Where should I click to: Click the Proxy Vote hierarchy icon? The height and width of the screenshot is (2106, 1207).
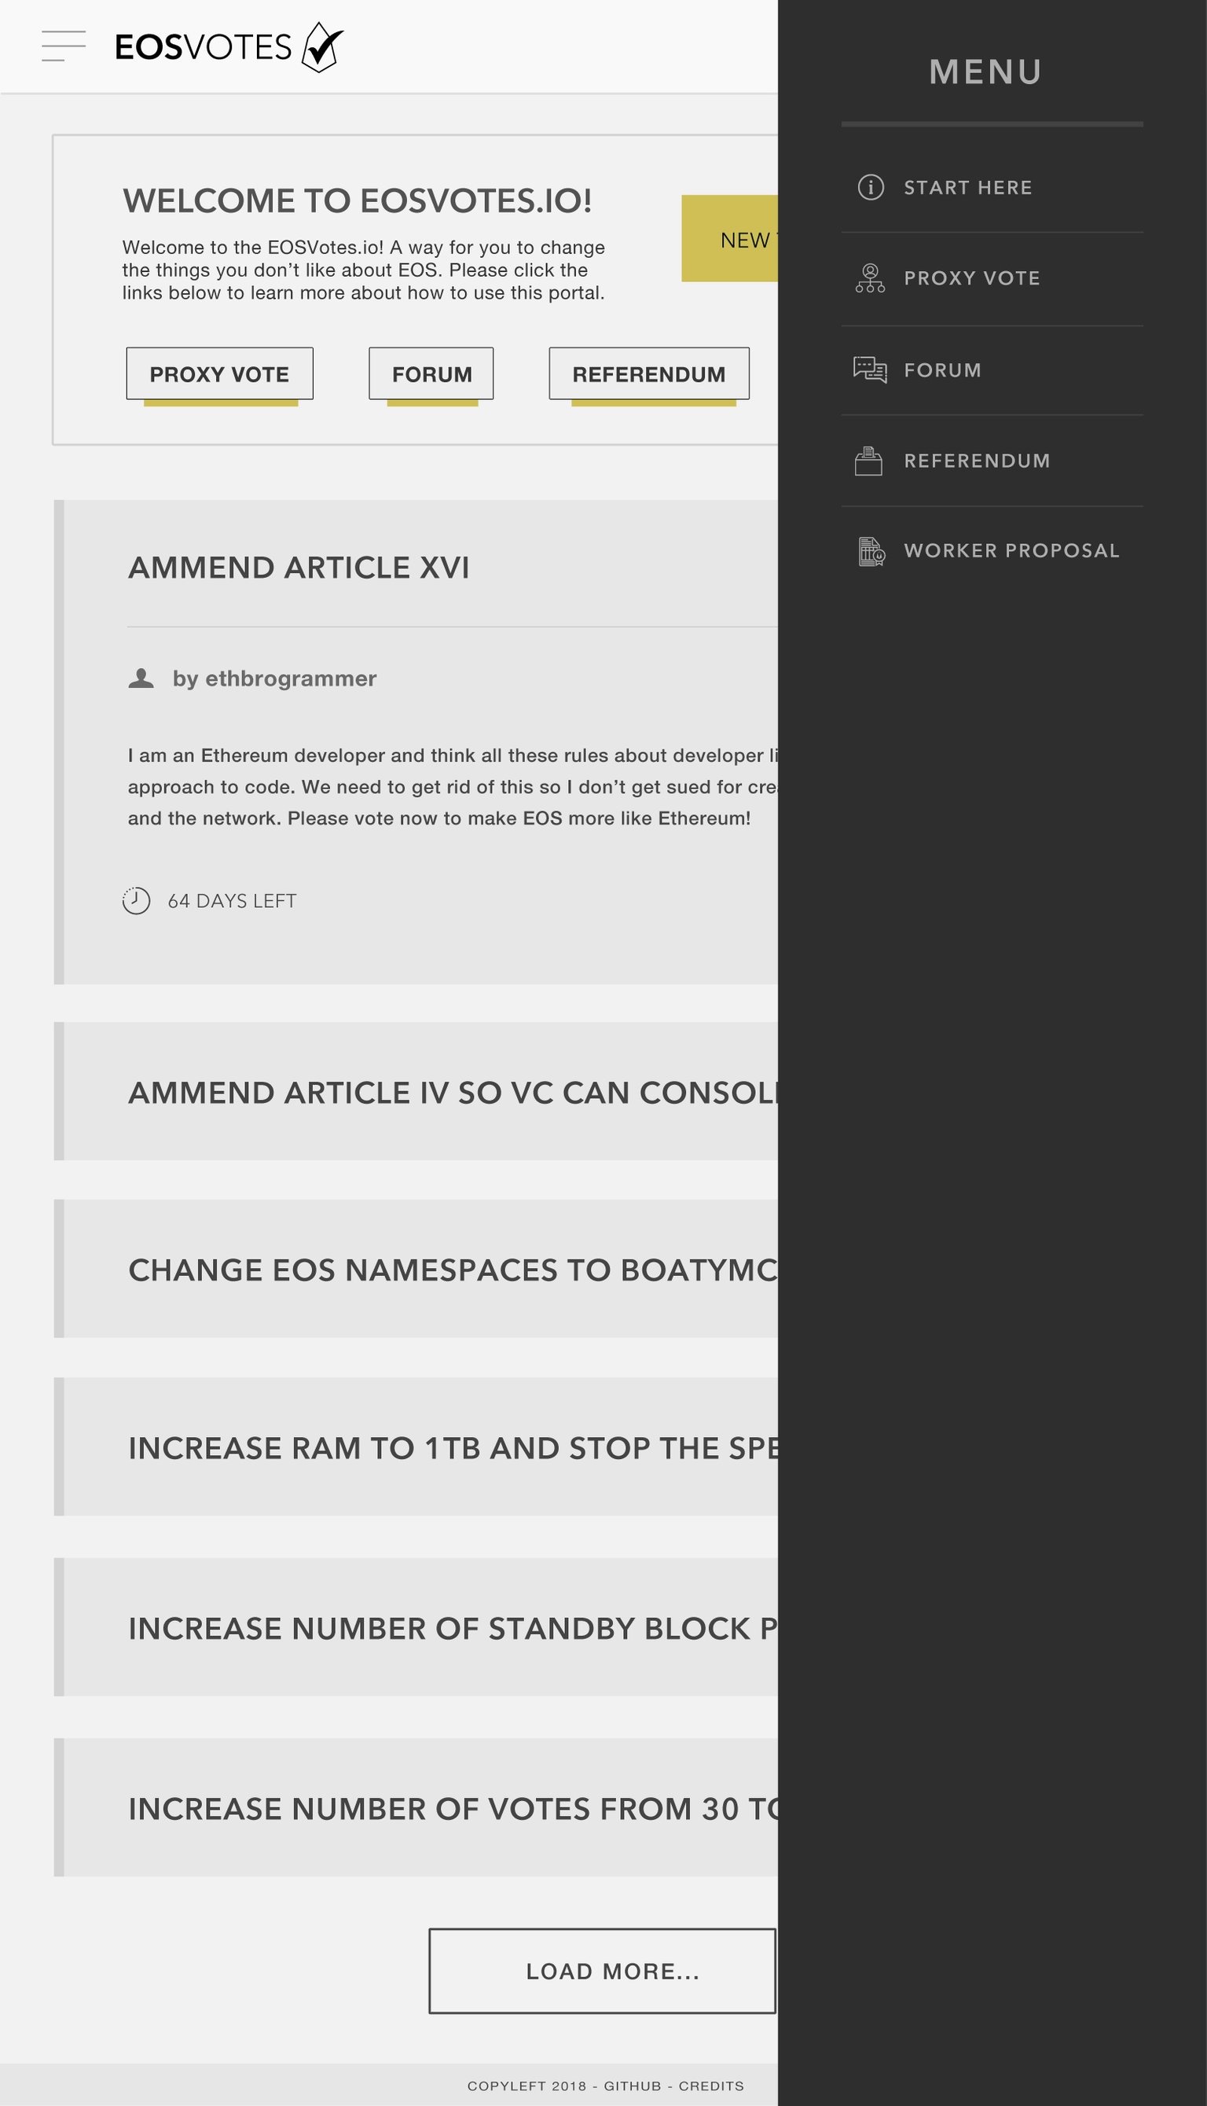pos(871,277)
